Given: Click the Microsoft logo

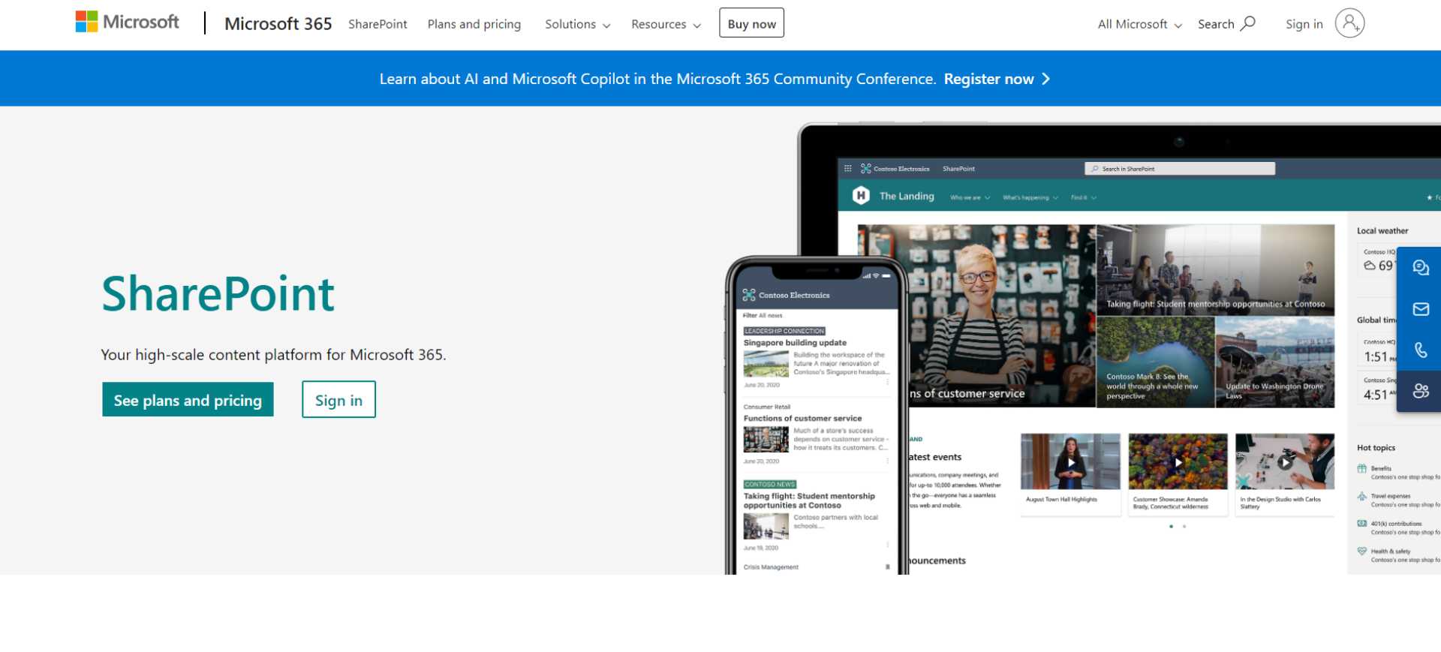Looking at the screenshot, I should (128, 23).
